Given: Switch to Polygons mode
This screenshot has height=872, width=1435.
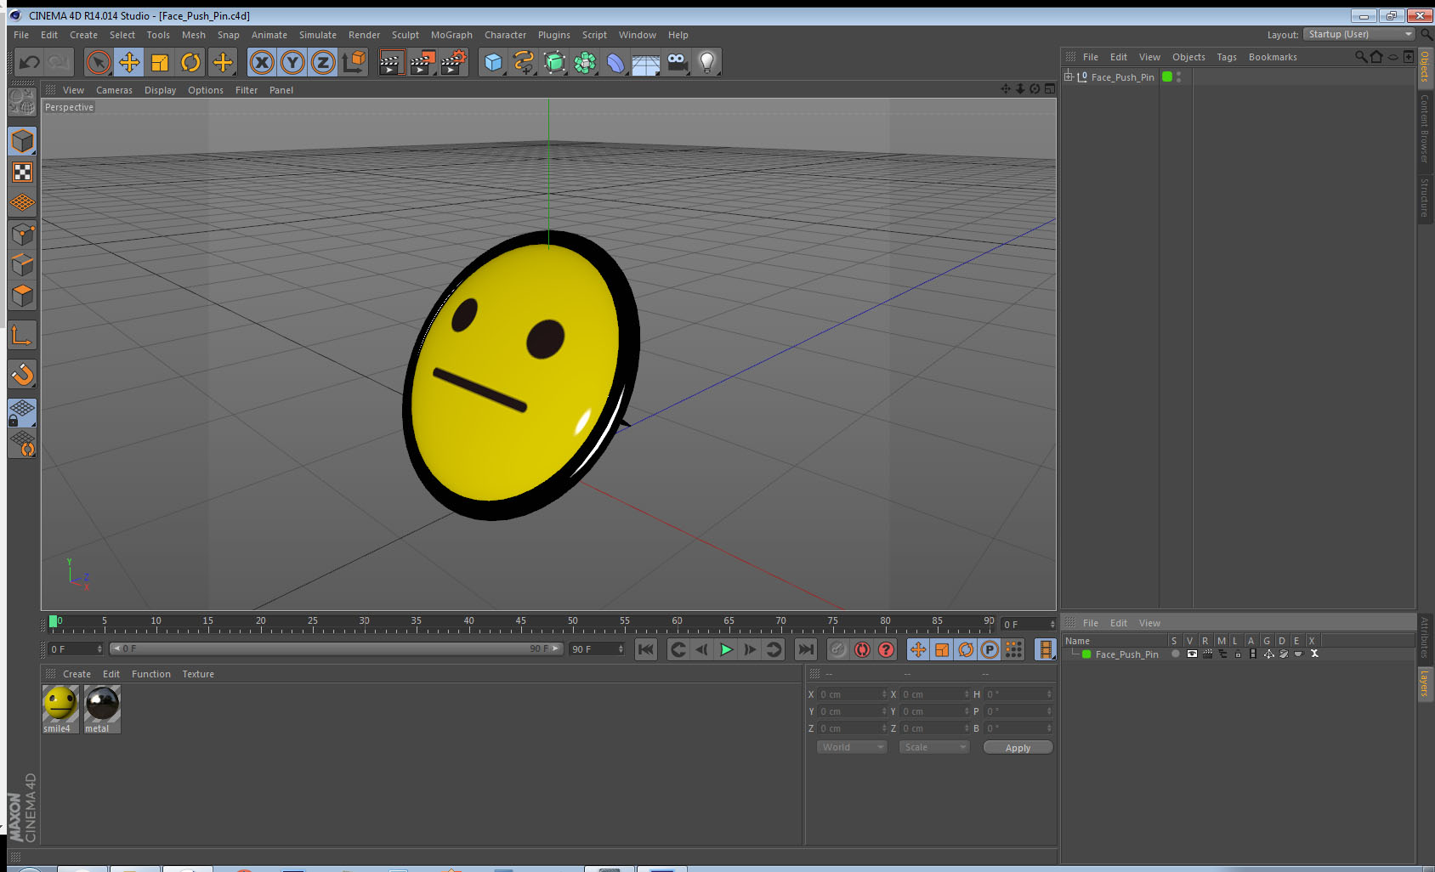Looking at the screenshot, I should pos(22,295).
